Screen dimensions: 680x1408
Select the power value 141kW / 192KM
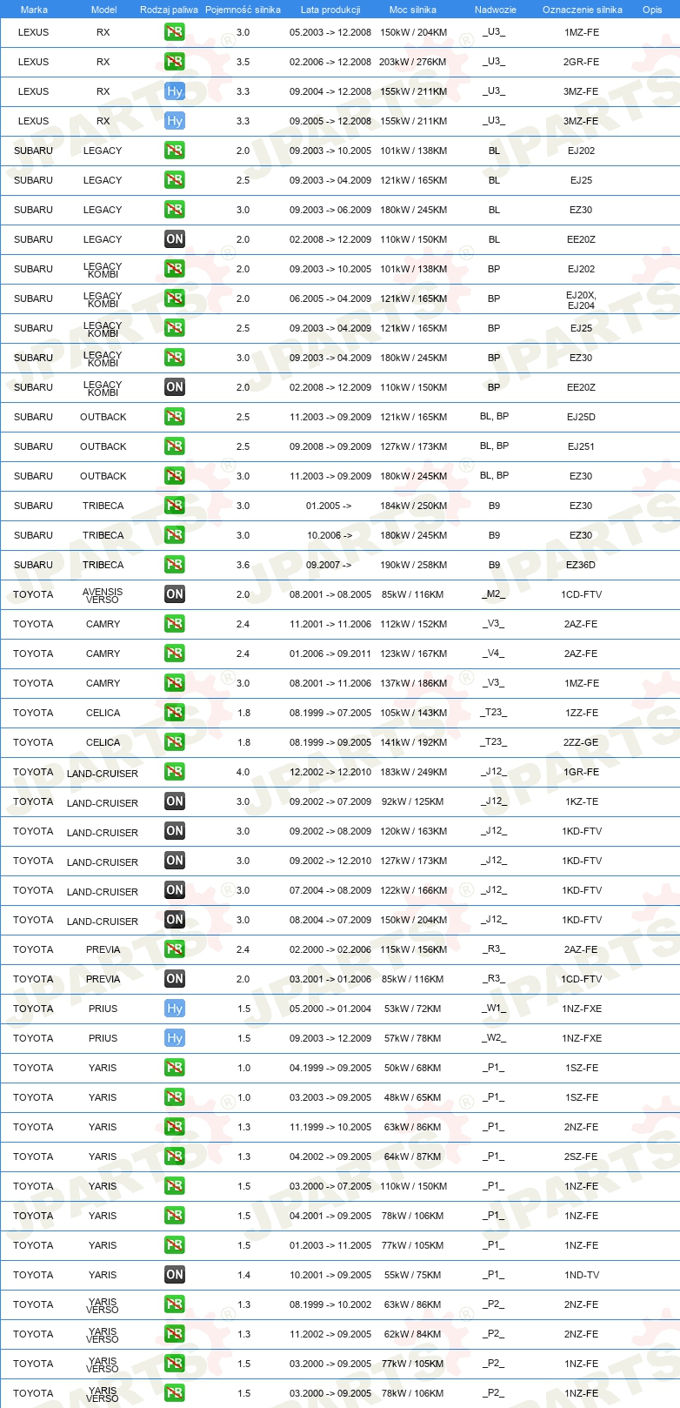(x=413, y=742)
